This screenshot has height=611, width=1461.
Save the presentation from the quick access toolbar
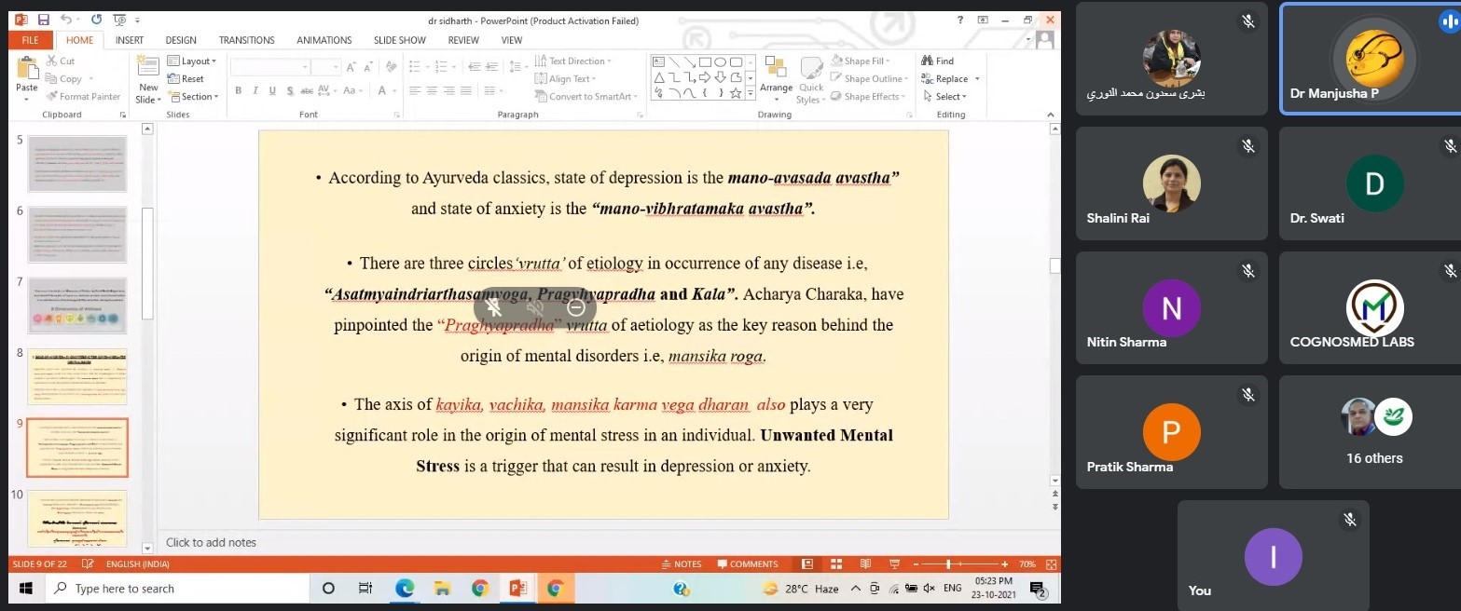[44, 19]
